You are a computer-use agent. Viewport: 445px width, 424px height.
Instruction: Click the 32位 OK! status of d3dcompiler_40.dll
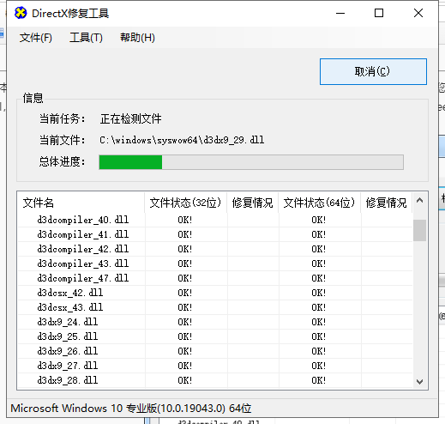coord(184,220)
